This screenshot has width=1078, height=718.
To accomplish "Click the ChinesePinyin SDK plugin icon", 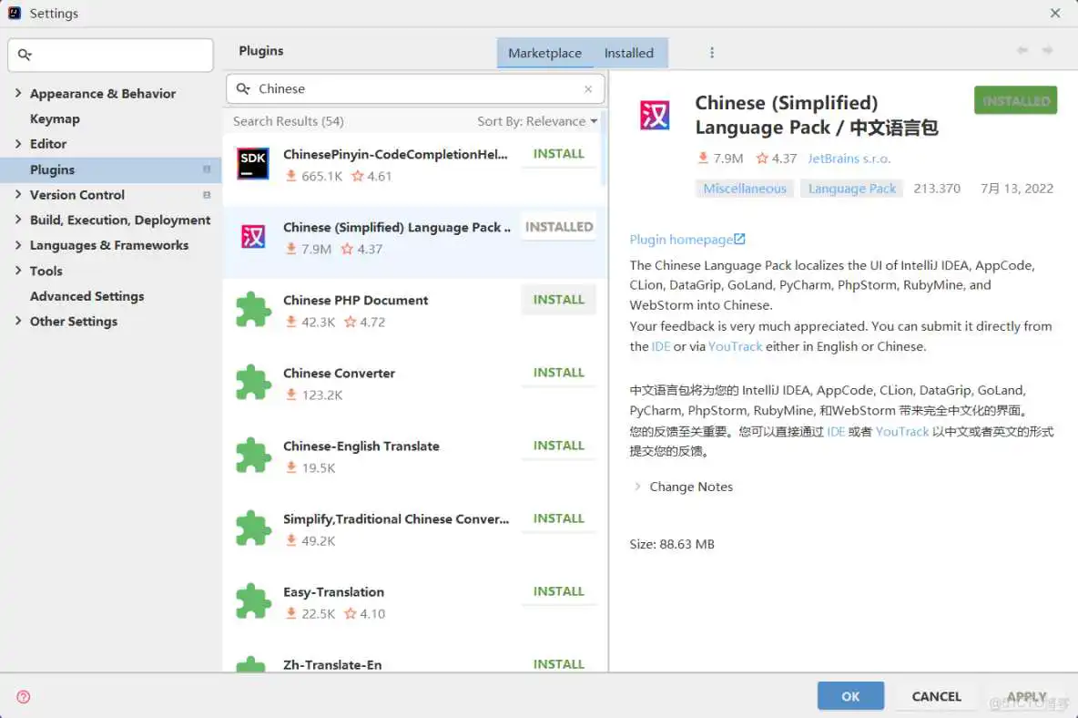I will tap(253, 164).
